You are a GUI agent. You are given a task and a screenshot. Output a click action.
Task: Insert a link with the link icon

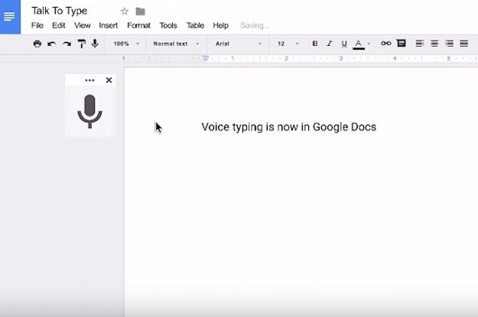(x=386, y=43)
